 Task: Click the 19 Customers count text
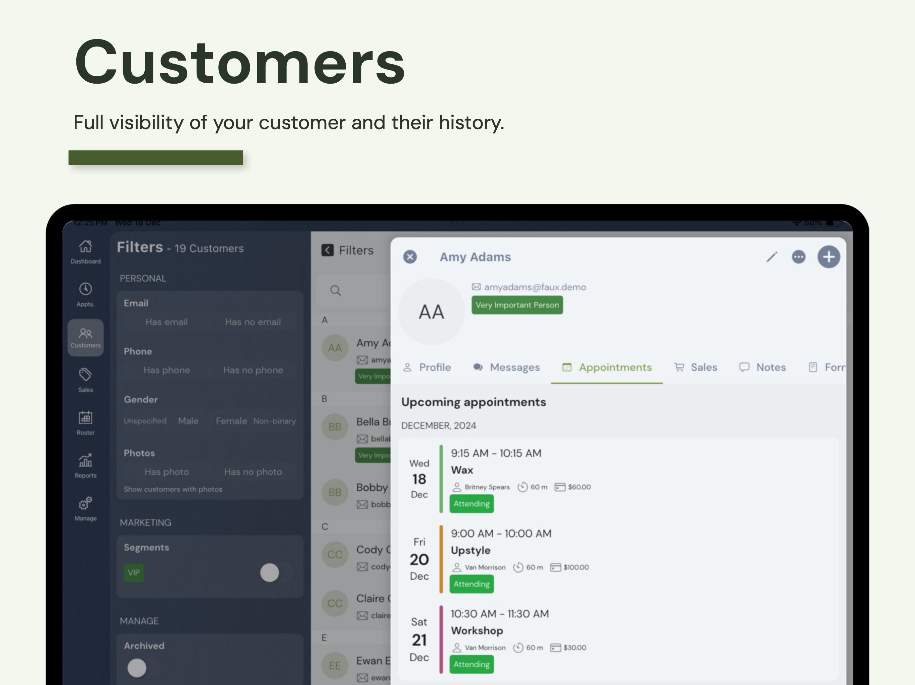coord(209,248)
